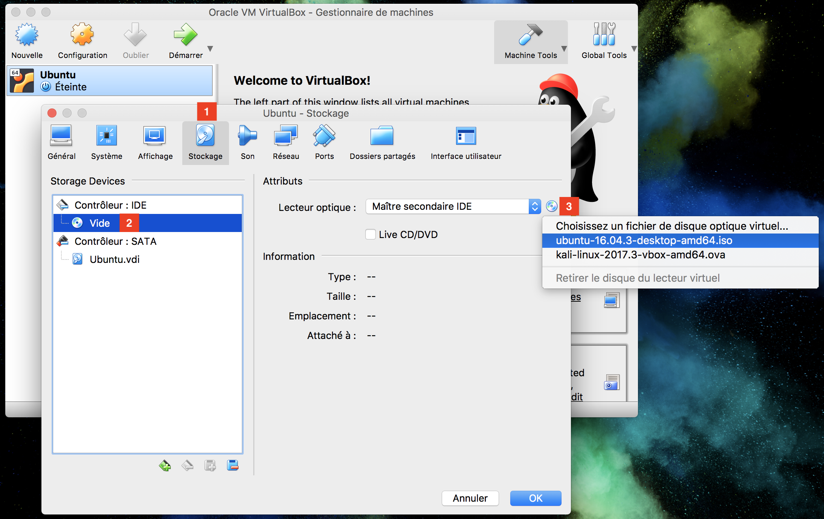
Task: Open the Affichage settings tab
Action: tap(155, 143)
